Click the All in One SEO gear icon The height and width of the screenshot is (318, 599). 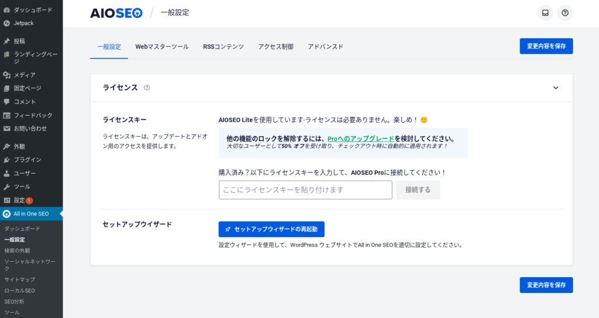point(6,214)
